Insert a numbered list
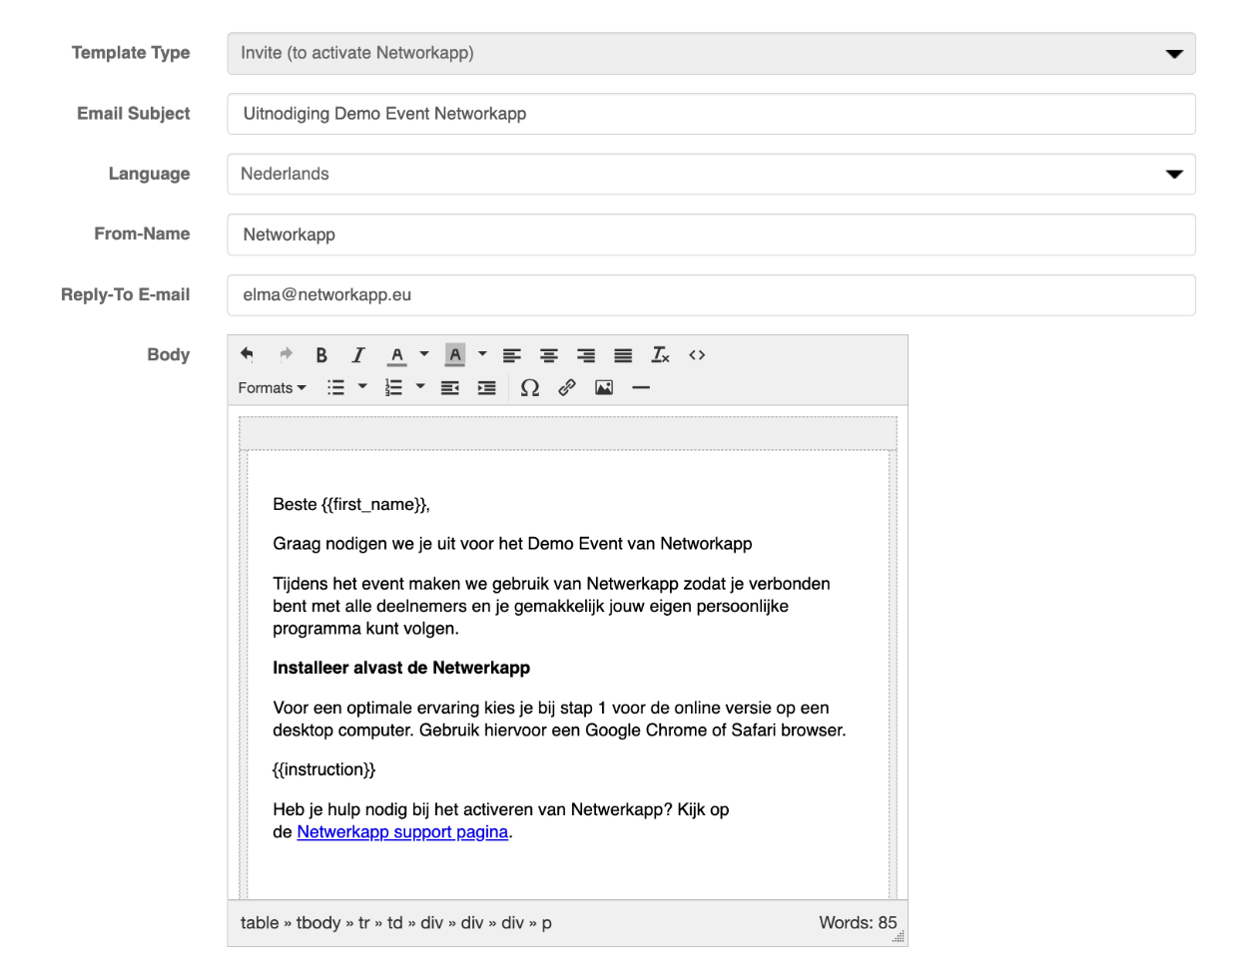The height and width of the screenshot is (972, 1240). (393, 387)
